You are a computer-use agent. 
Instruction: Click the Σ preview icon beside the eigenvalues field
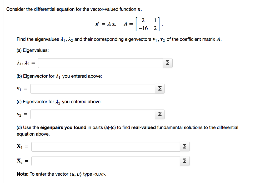pos(167,63)
